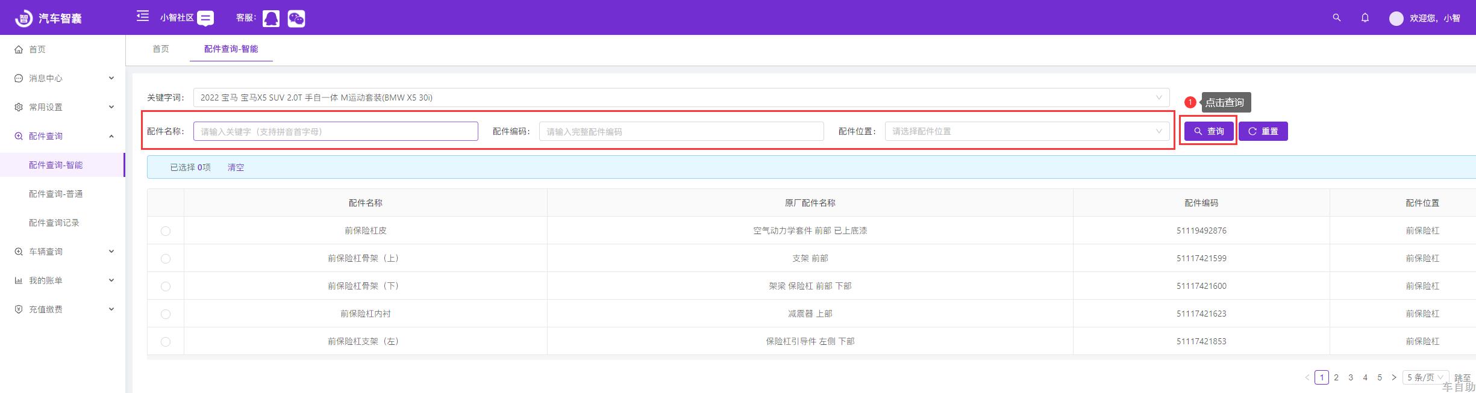Screen dimensions: 1476x393
Task: Open the notifications bell icon
Action: tap(1365, 18)
